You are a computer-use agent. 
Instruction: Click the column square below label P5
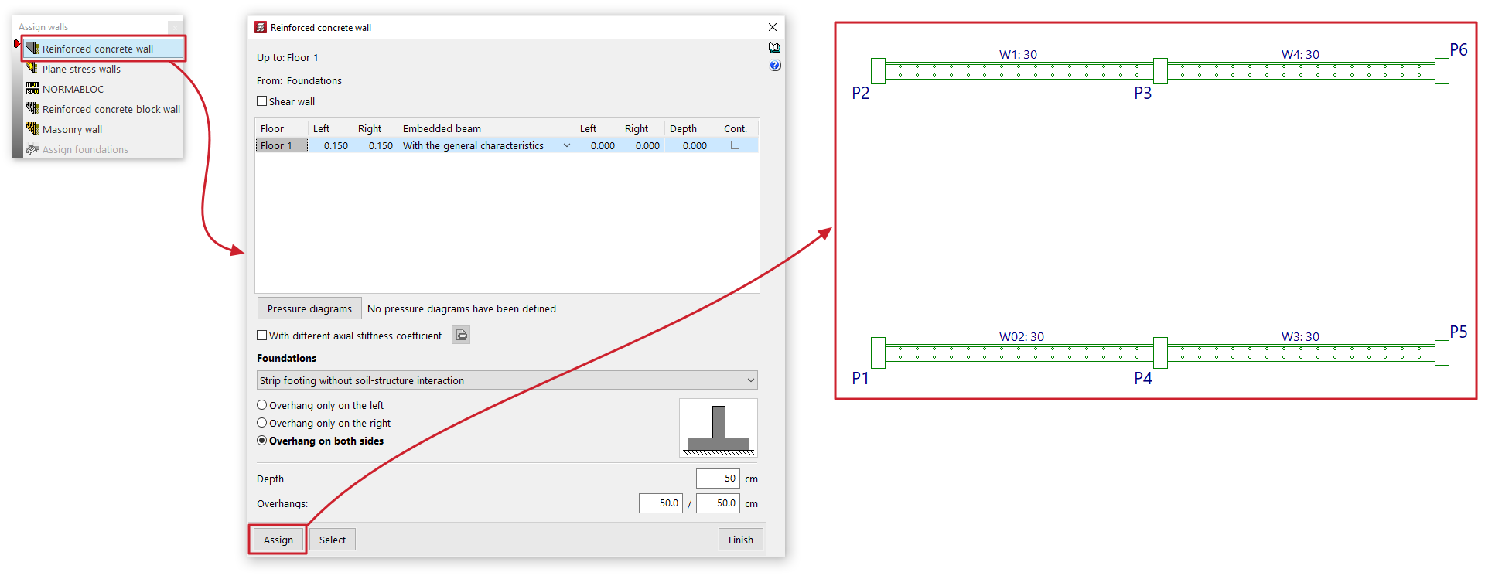coord(1442,353)
